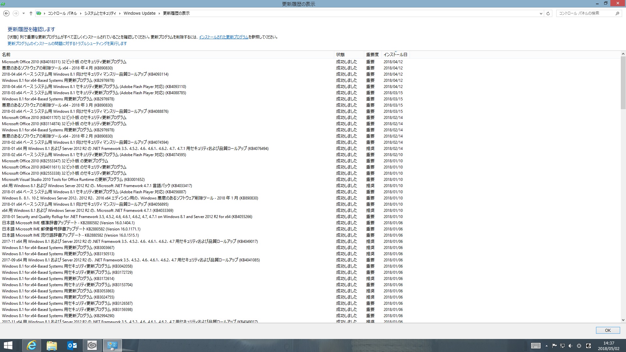The width and height of the screenshot is (626, 352).
Task: Select システムとセキュリティ in the breadcrumb
Action: click(x=100, y=13)
